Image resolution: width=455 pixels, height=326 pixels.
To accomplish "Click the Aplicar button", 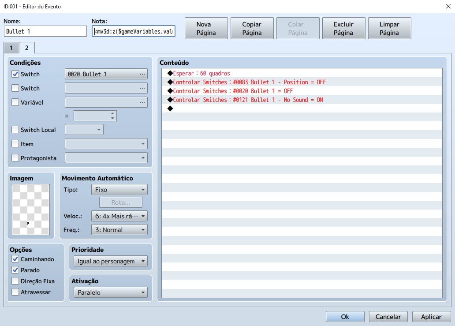I will (x=432, y=317).
